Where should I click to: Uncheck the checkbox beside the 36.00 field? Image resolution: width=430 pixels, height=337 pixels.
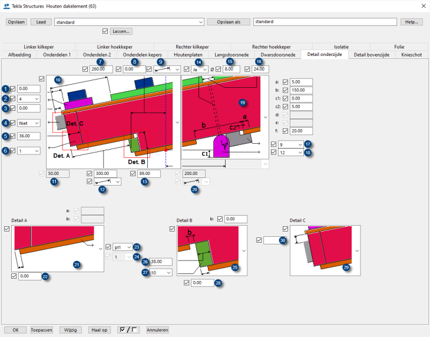[12, 136]
